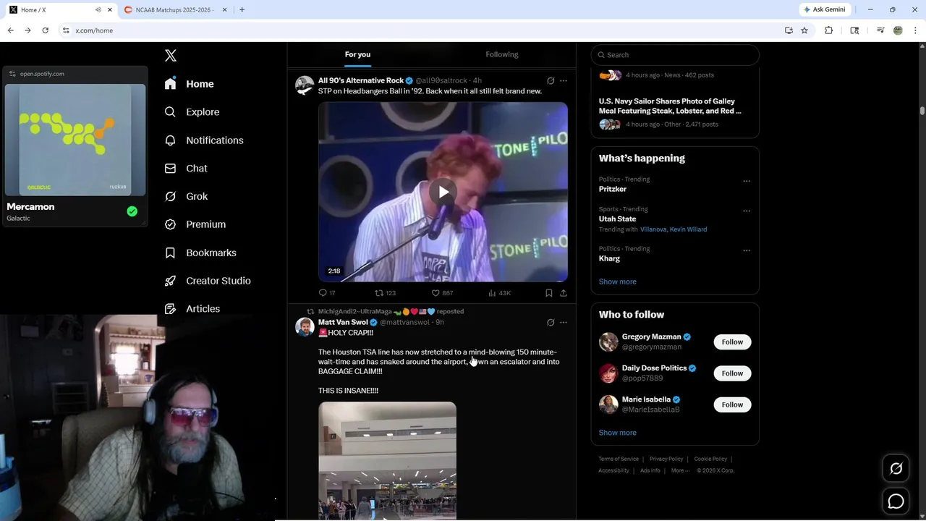The width and height of the screenshot is (926, 521).
Task: Open more options for Kharg trend
Action: tap(747, 250)
